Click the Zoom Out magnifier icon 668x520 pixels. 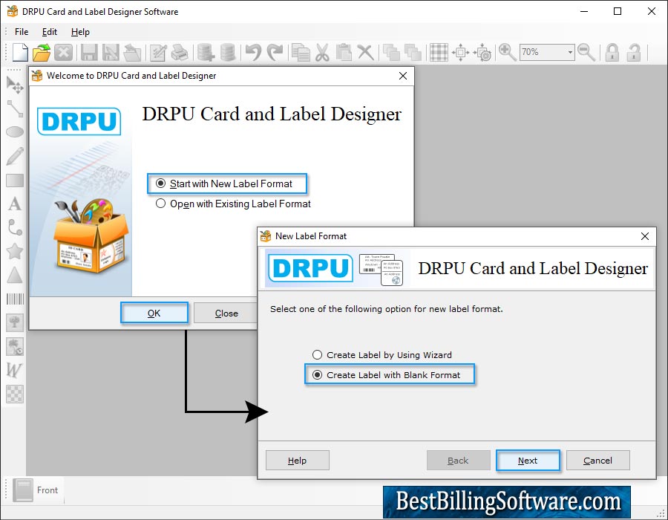point(586,53)
